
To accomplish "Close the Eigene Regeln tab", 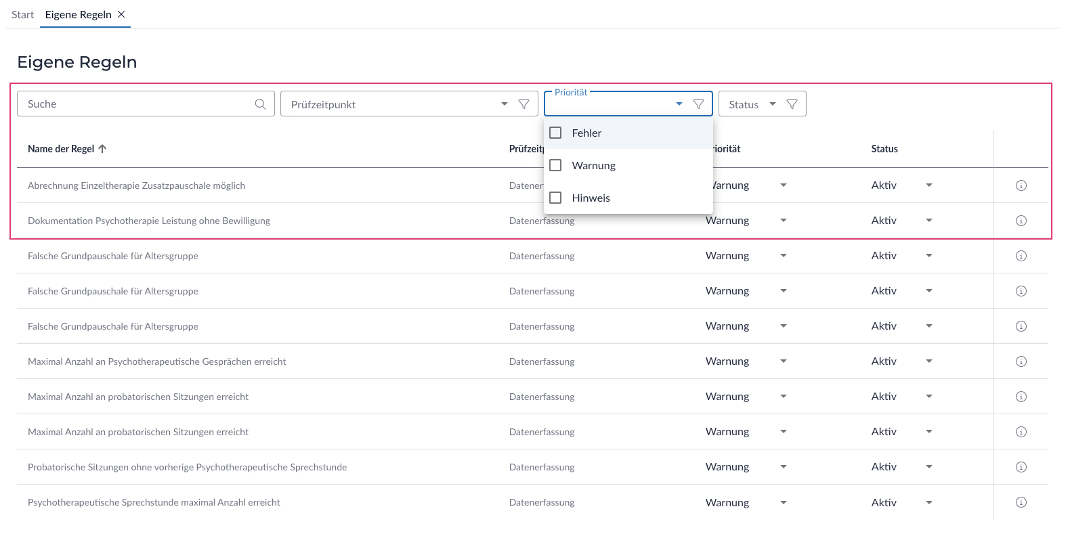I will click(121, 14).
